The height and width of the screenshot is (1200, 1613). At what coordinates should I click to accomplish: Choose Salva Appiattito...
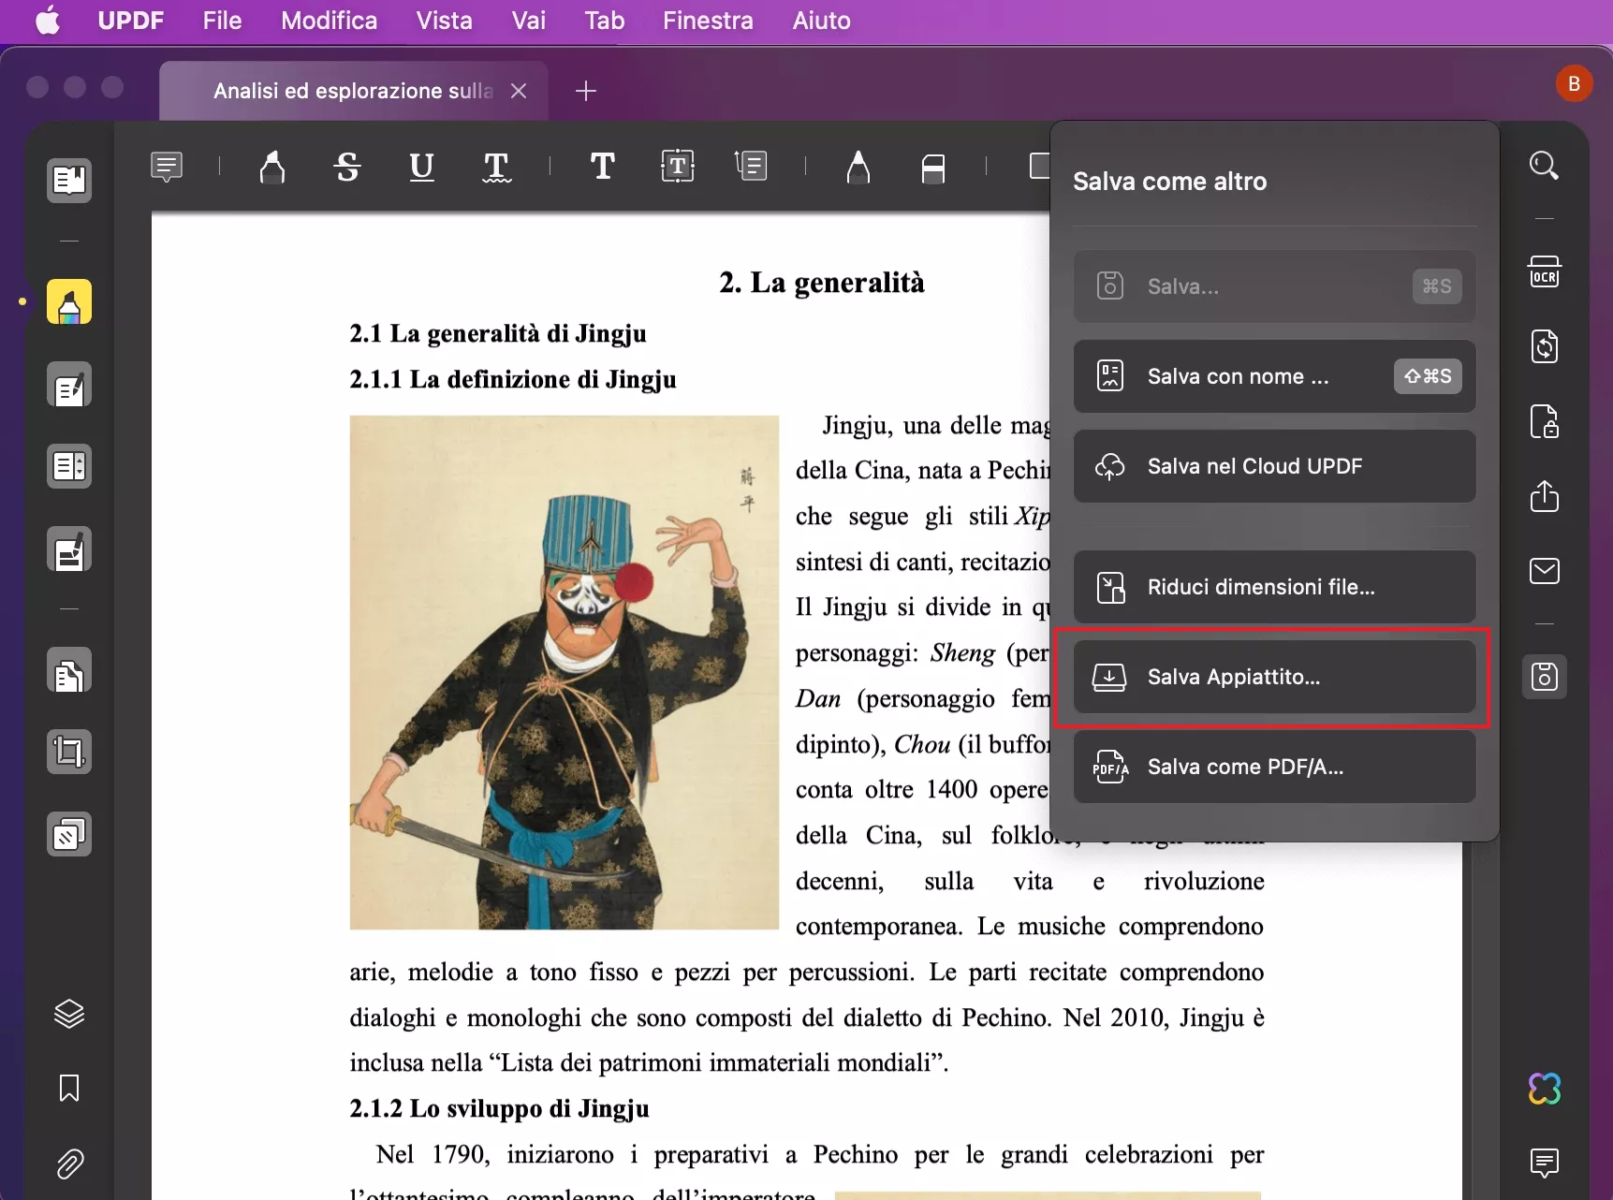click(x=1274, y=677)
